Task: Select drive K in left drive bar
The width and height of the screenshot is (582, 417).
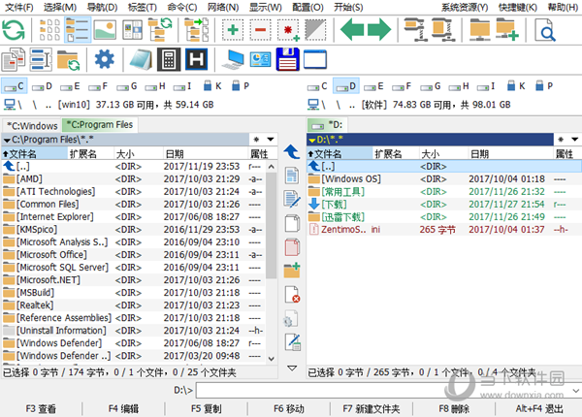Action: tap(212, 86)
